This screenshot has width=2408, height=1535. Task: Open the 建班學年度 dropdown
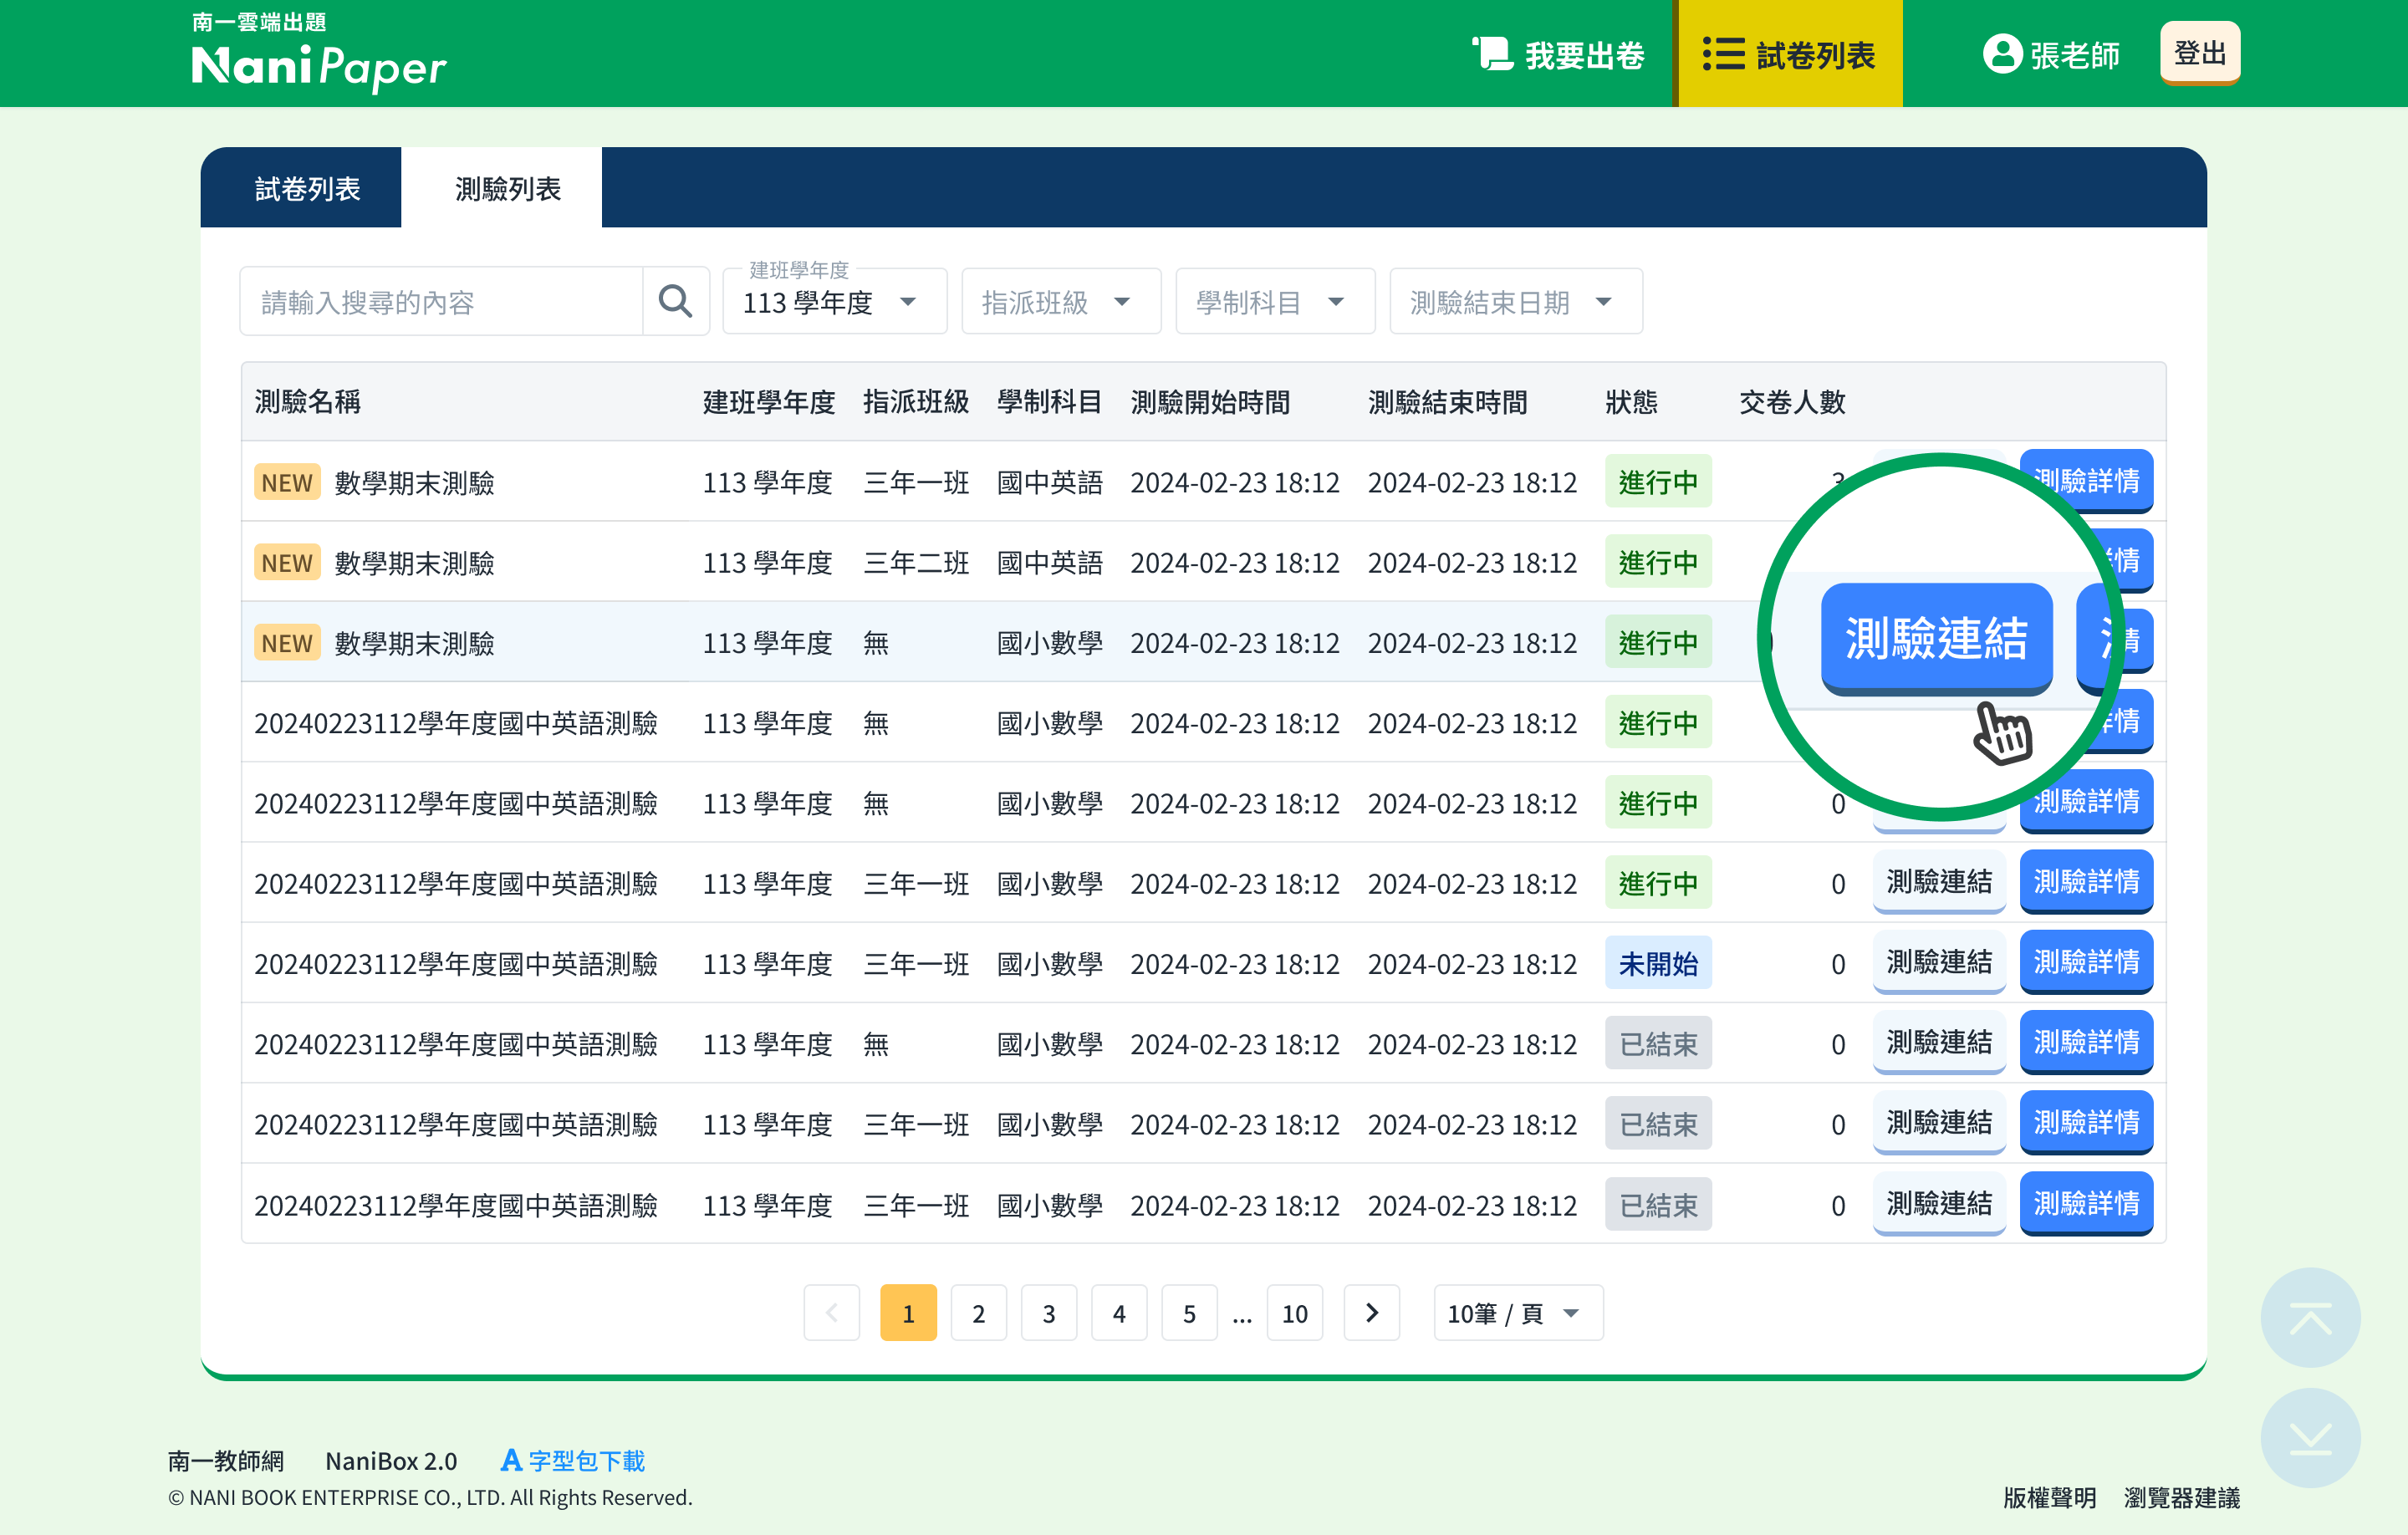tap(834, 301)
